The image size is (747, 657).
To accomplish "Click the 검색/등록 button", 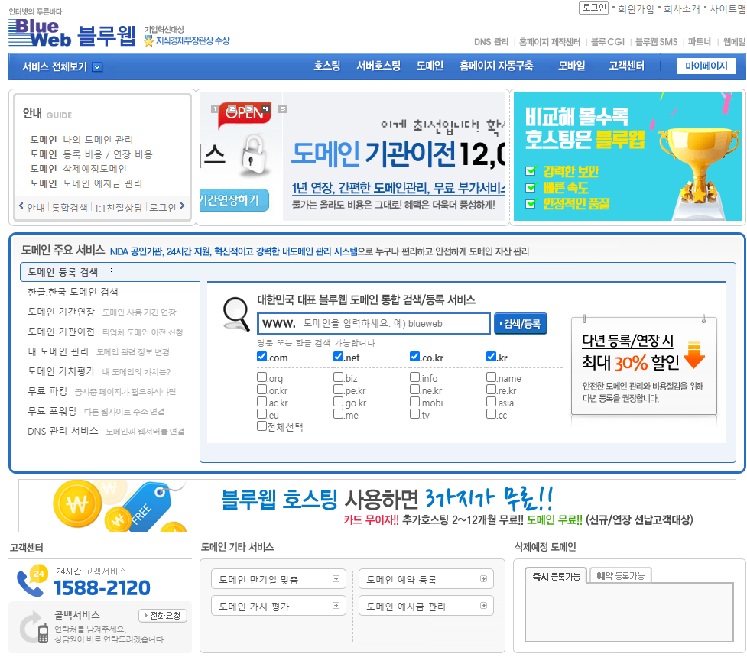I will (x=520, y=324).
